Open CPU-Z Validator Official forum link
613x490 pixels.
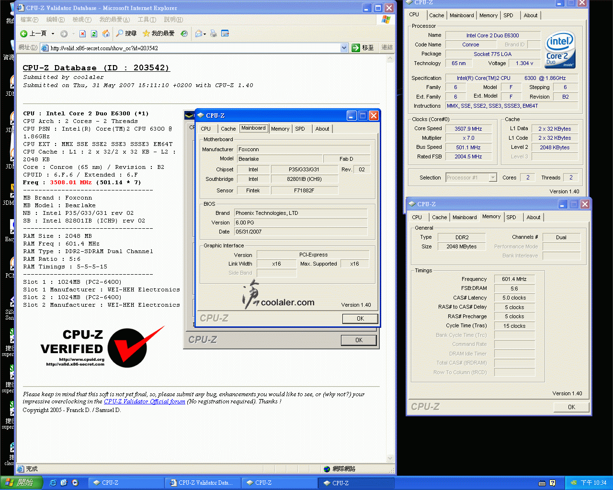[x=144, y=401]
